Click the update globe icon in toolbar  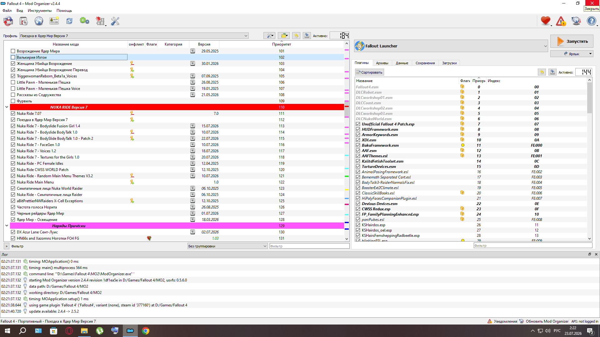pos(576,21)
